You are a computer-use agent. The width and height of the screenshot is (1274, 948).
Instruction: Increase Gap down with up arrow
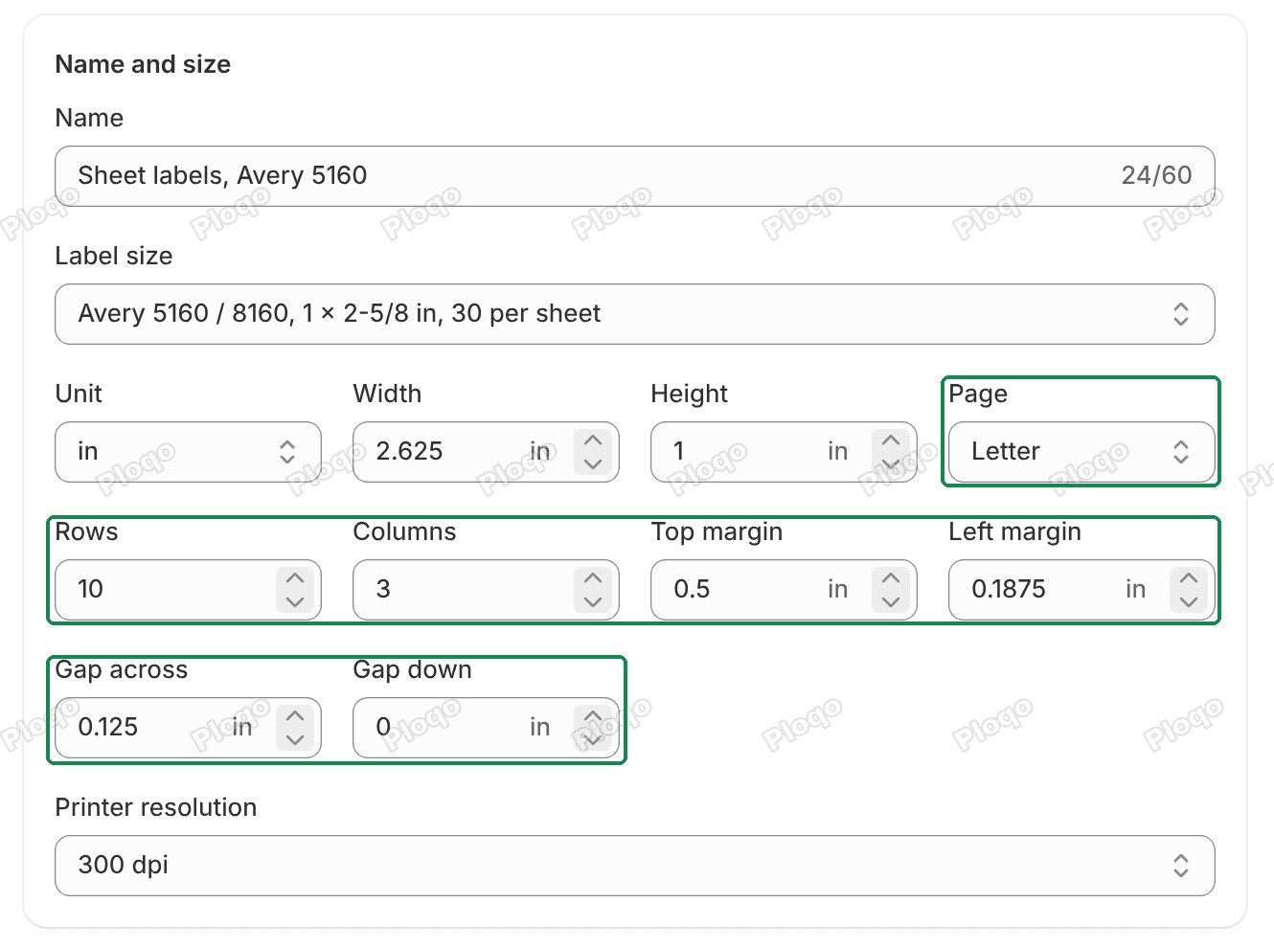coord(593,716)
